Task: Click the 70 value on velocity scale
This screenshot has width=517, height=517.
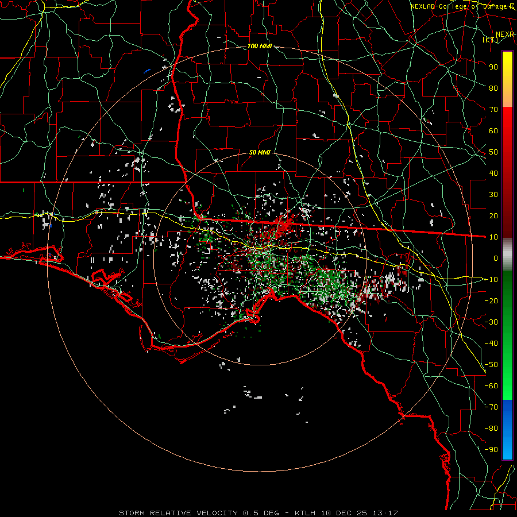Action: 493,110
